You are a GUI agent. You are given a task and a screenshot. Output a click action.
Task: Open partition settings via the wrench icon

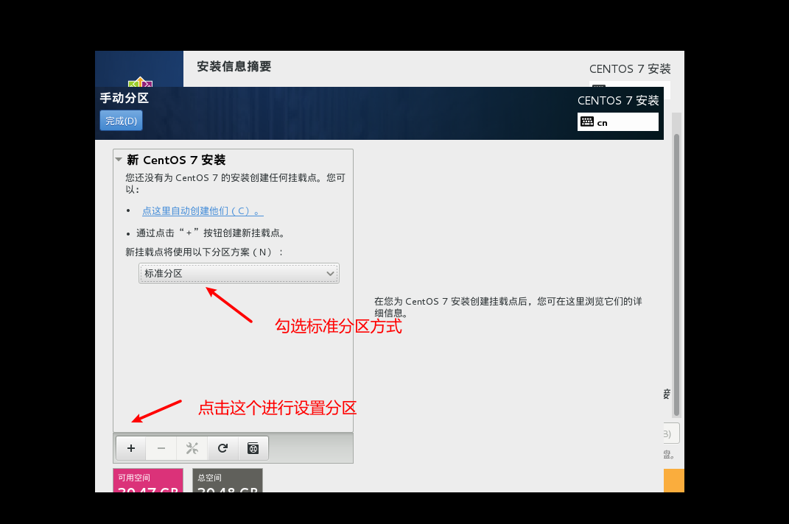click(192, 447)
